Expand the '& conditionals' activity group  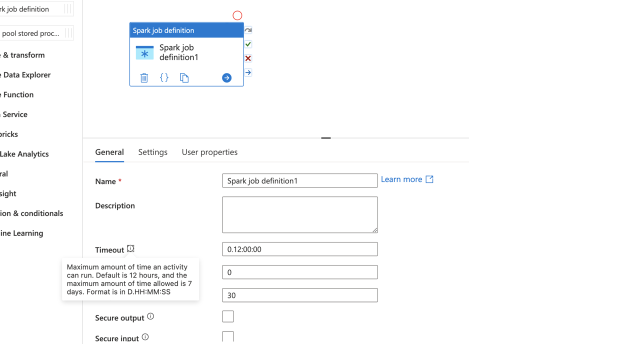point(31,213)
